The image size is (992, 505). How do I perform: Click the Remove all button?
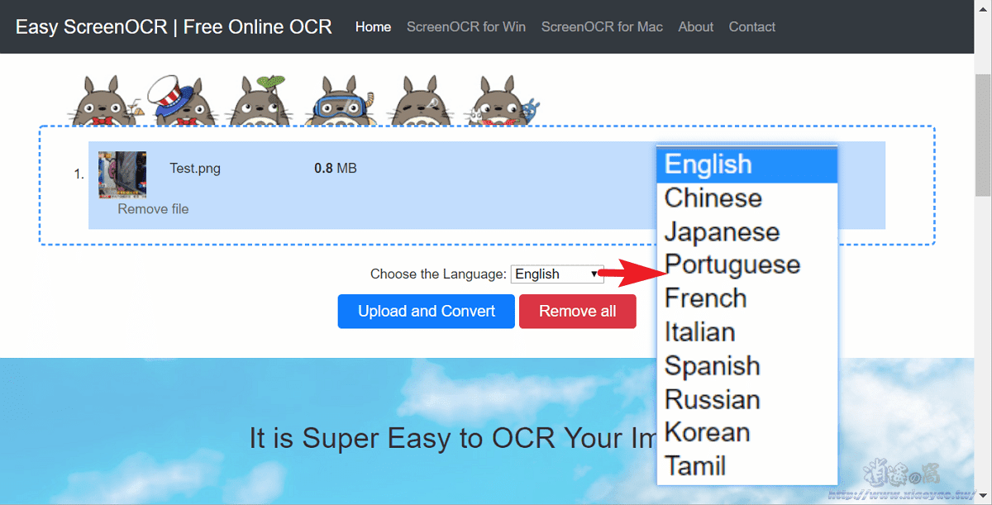click(578, 312)
